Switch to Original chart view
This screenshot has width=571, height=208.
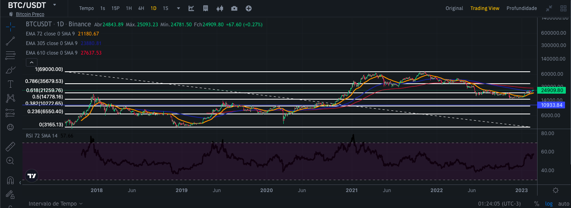point(454,8)
